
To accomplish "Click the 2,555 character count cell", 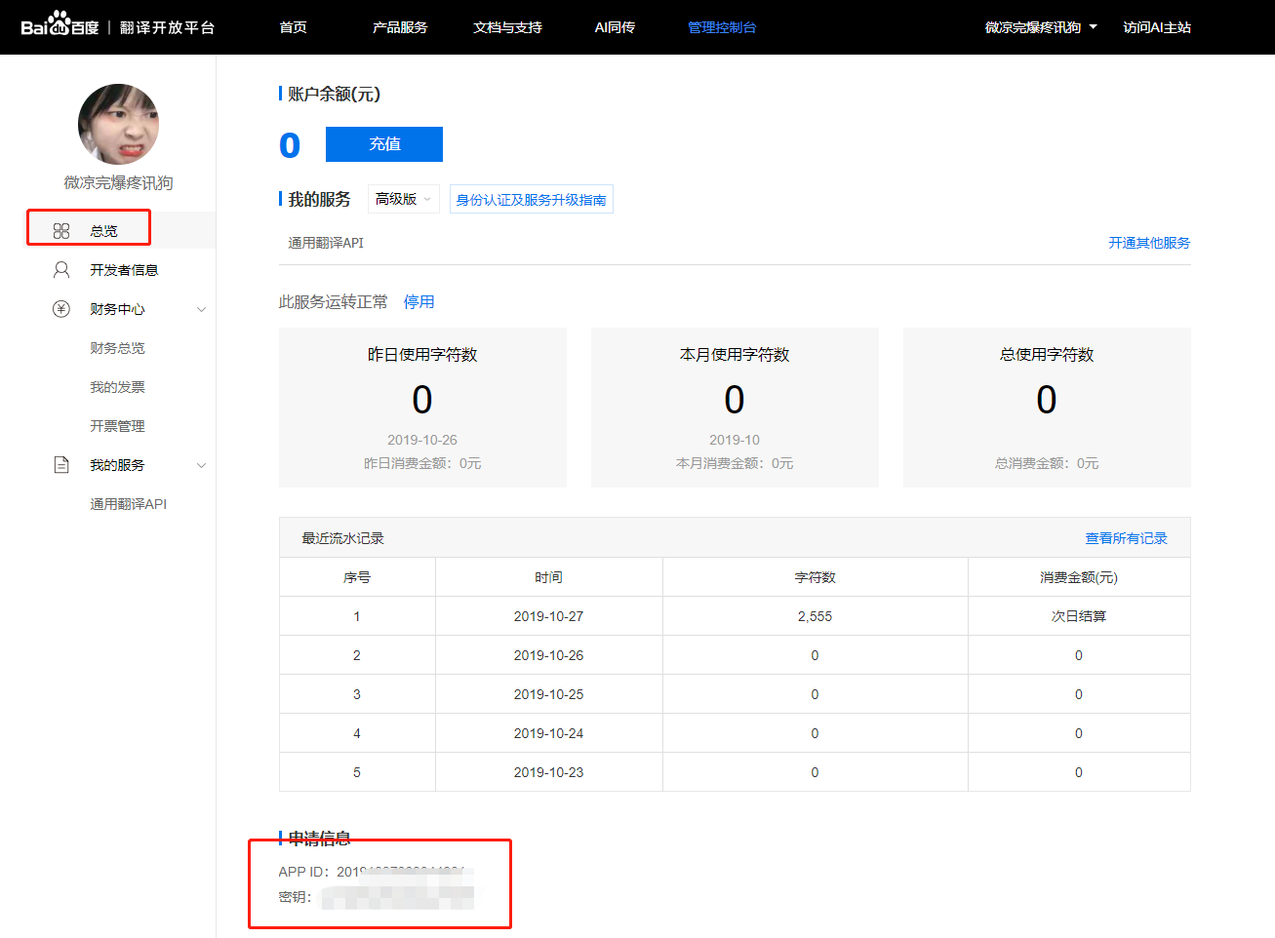I will pyautogui.click(x=815, y=616).
